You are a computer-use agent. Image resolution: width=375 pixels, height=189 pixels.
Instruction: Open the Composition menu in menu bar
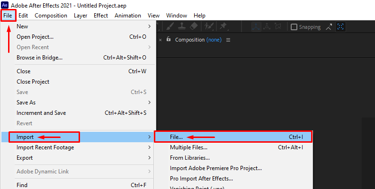pos(51,16)
